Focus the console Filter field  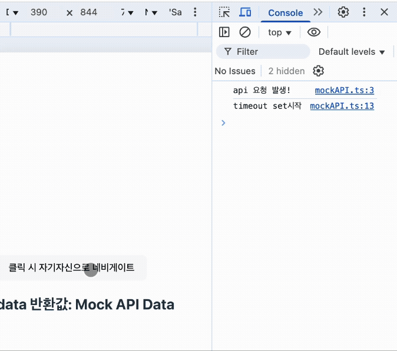pos(263,52)
